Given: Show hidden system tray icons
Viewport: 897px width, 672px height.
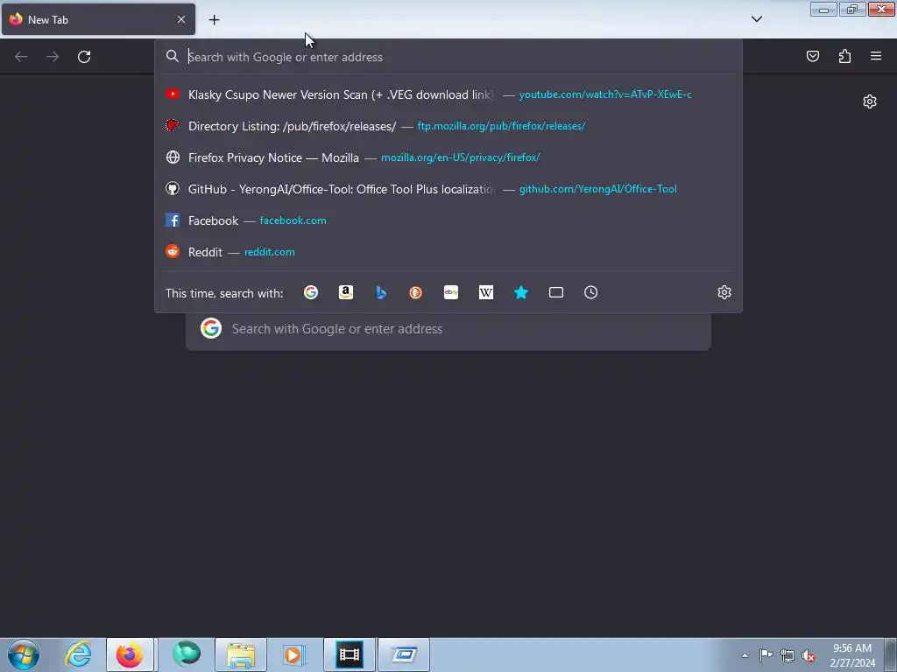Looking at the screenshot, I should point(745,655).
